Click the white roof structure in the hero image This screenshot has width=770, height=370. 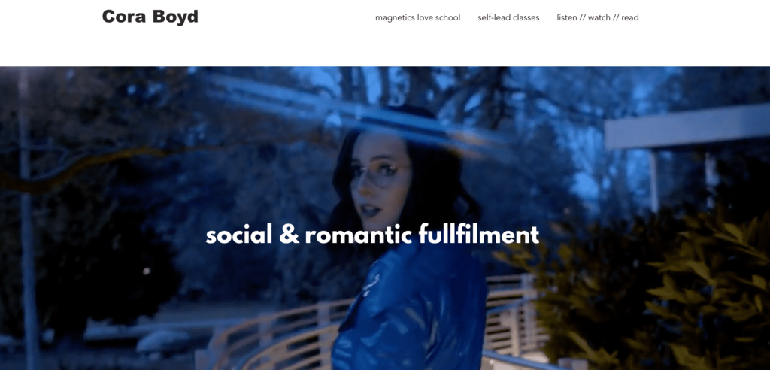click(x=687, y=128)
